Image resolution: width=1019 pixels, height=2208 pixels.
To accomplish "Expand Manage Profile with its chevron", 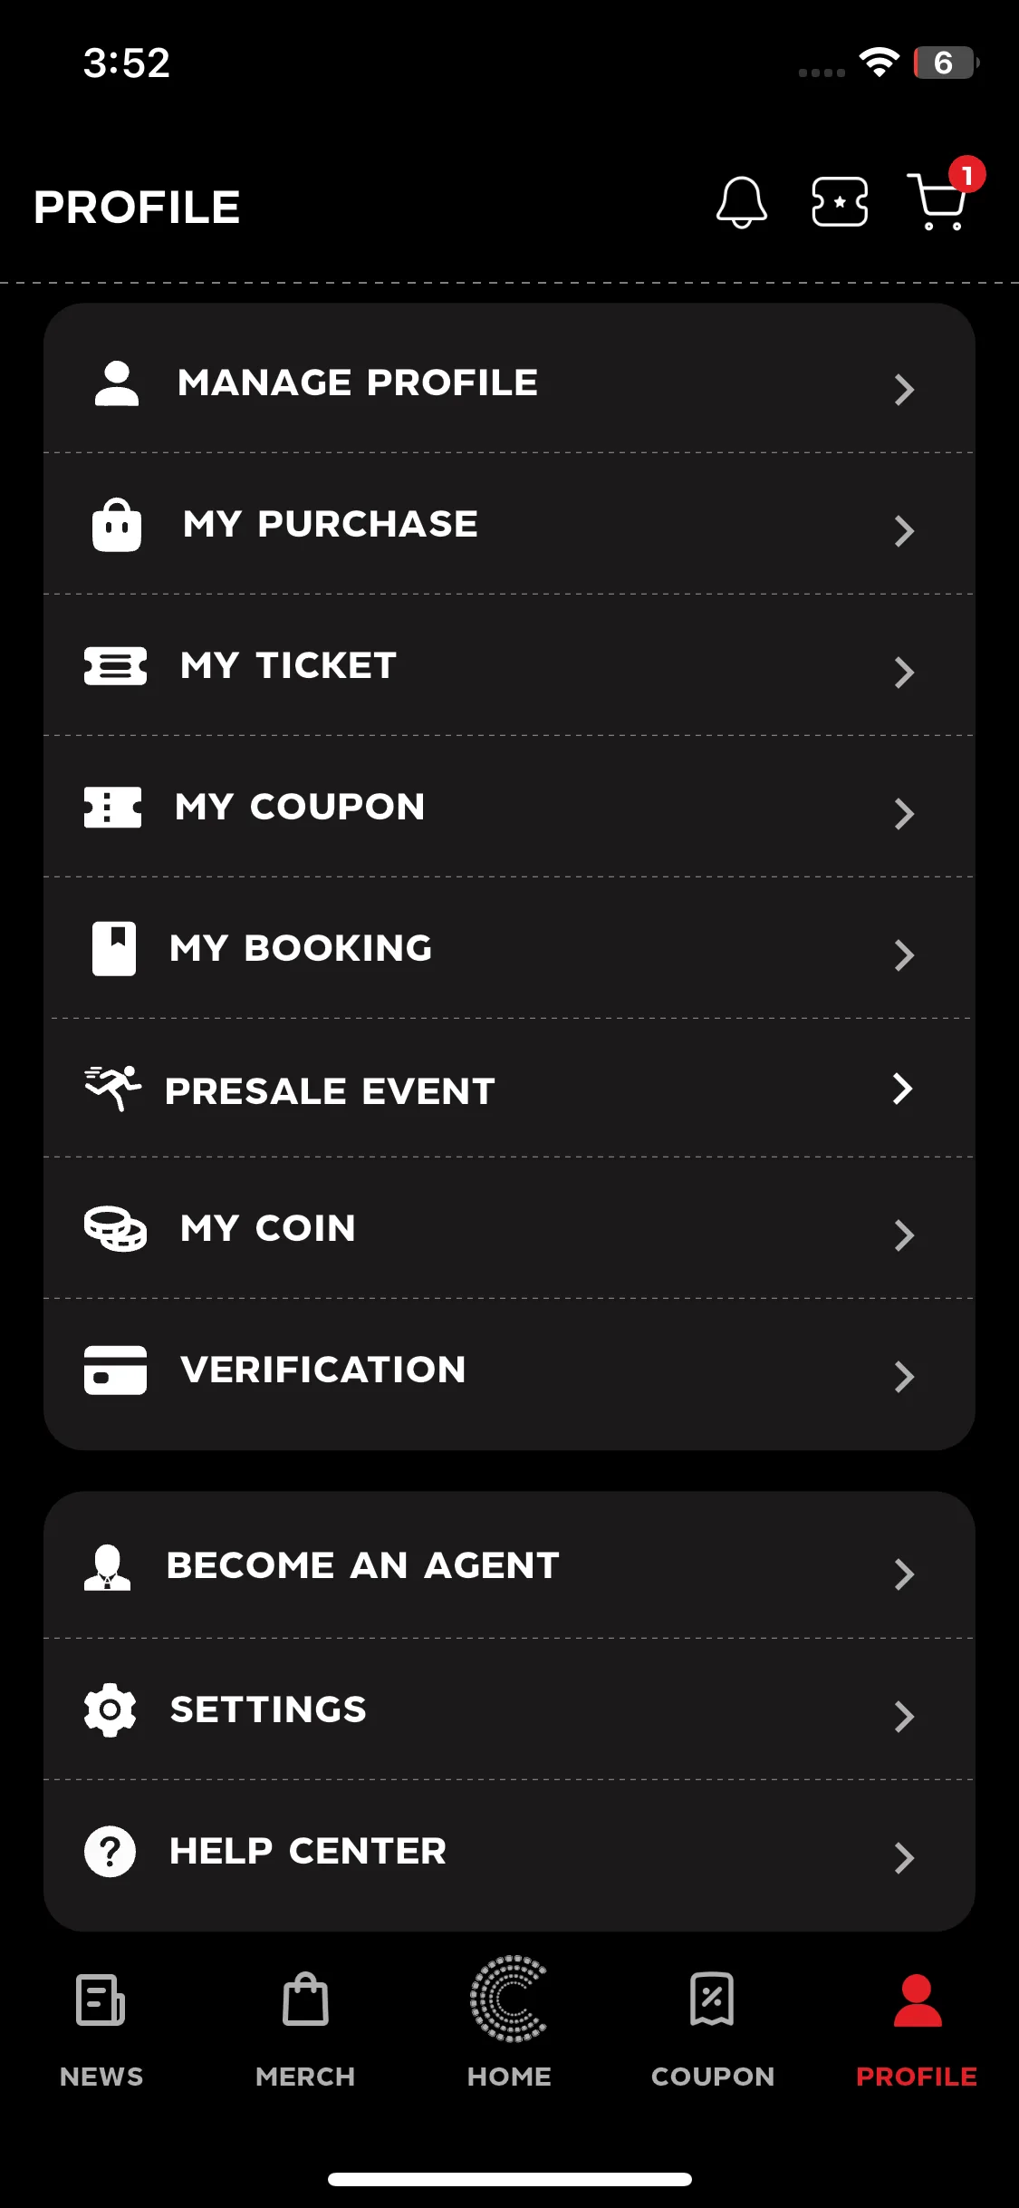I will point(904,390).
